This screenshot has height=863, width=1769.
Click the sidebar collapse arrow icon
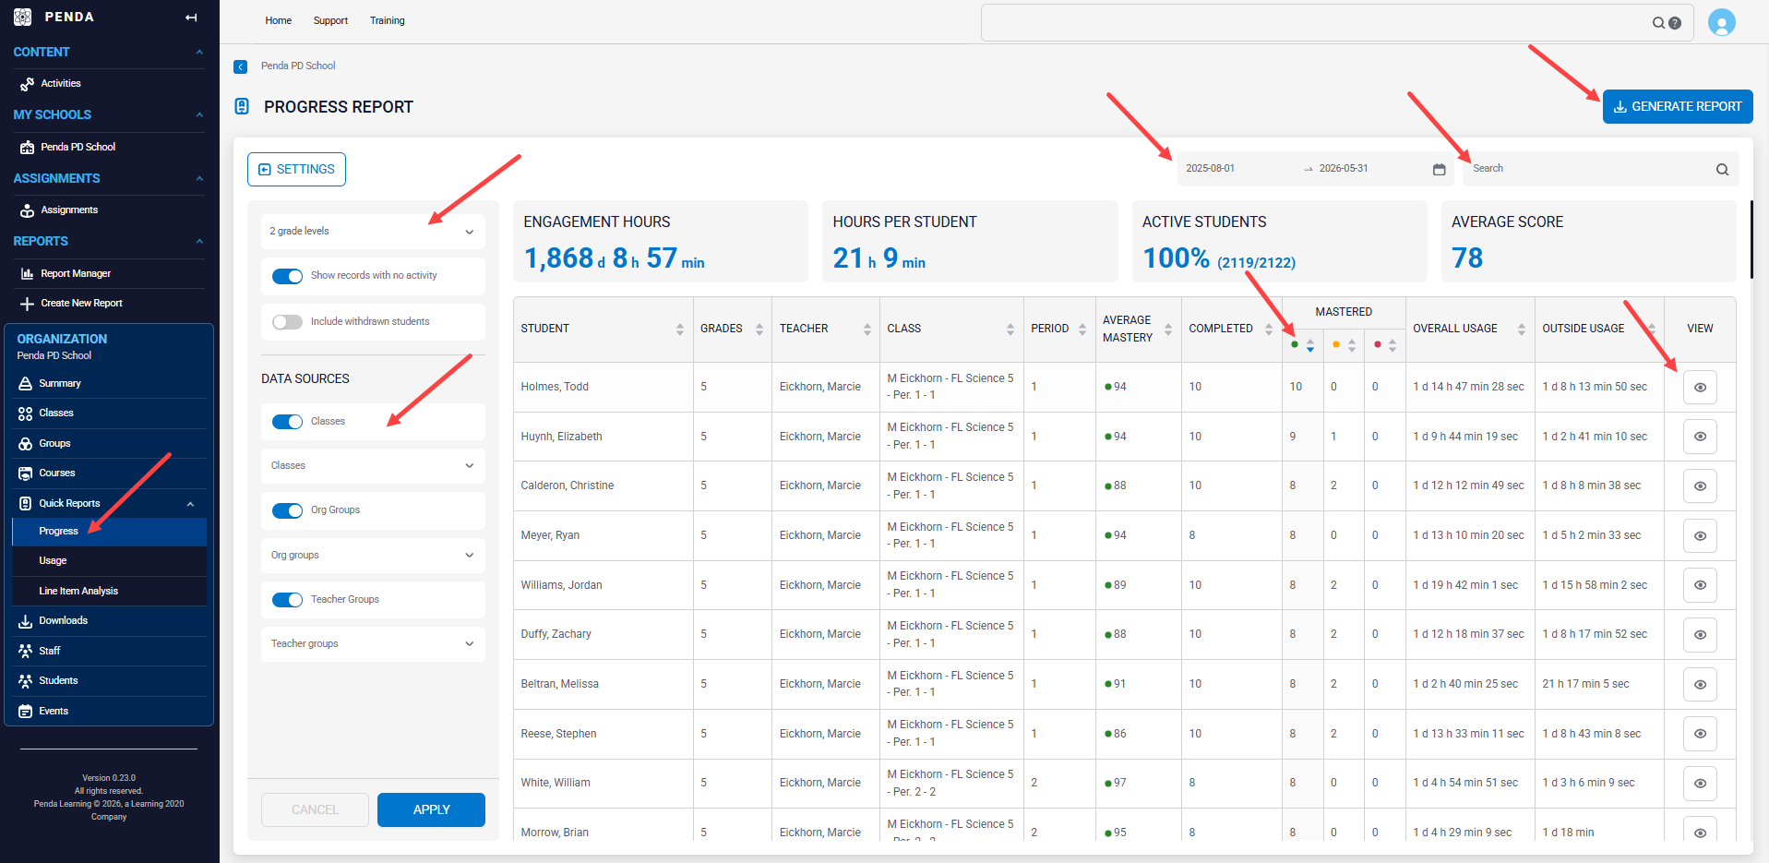point(191,18)
